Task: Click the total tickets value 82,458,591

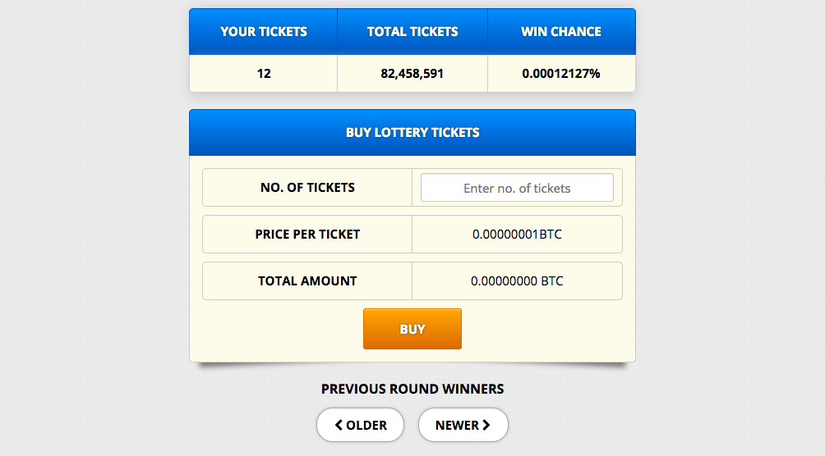Action: pos(412,74)
